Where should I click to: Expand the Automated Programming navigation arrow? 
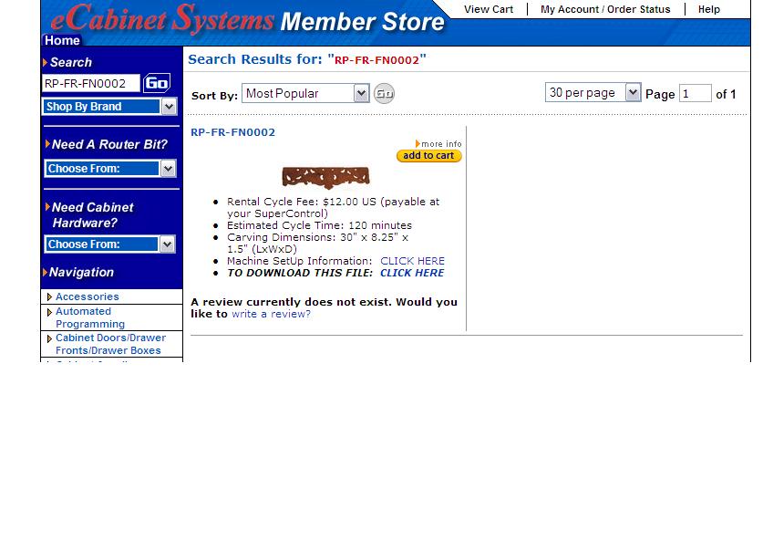(x=49, y=312)
